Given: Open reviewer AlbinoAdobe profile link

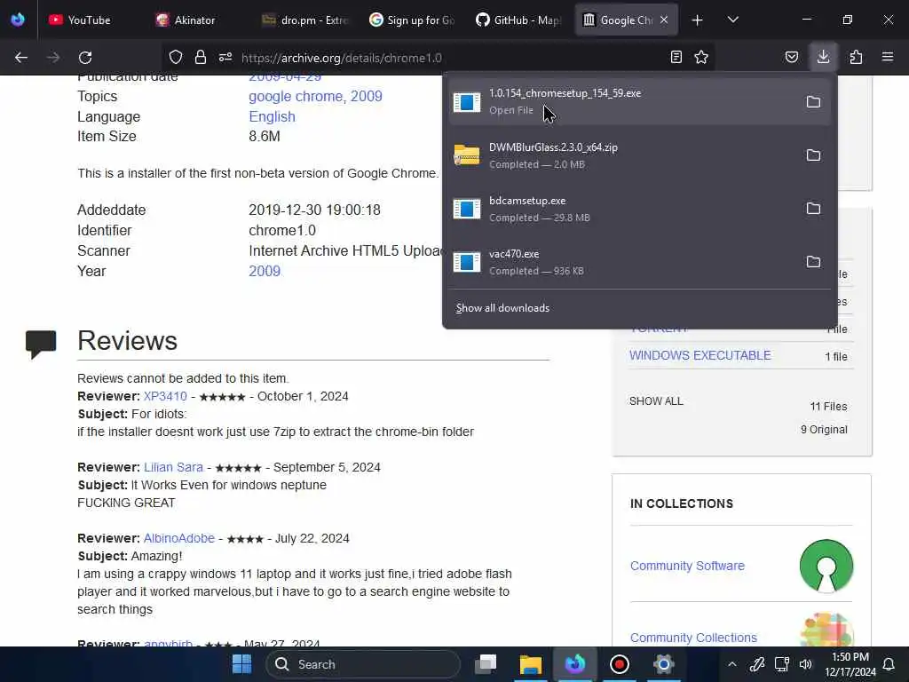Looking at the screenshot, I should [179, 538].
